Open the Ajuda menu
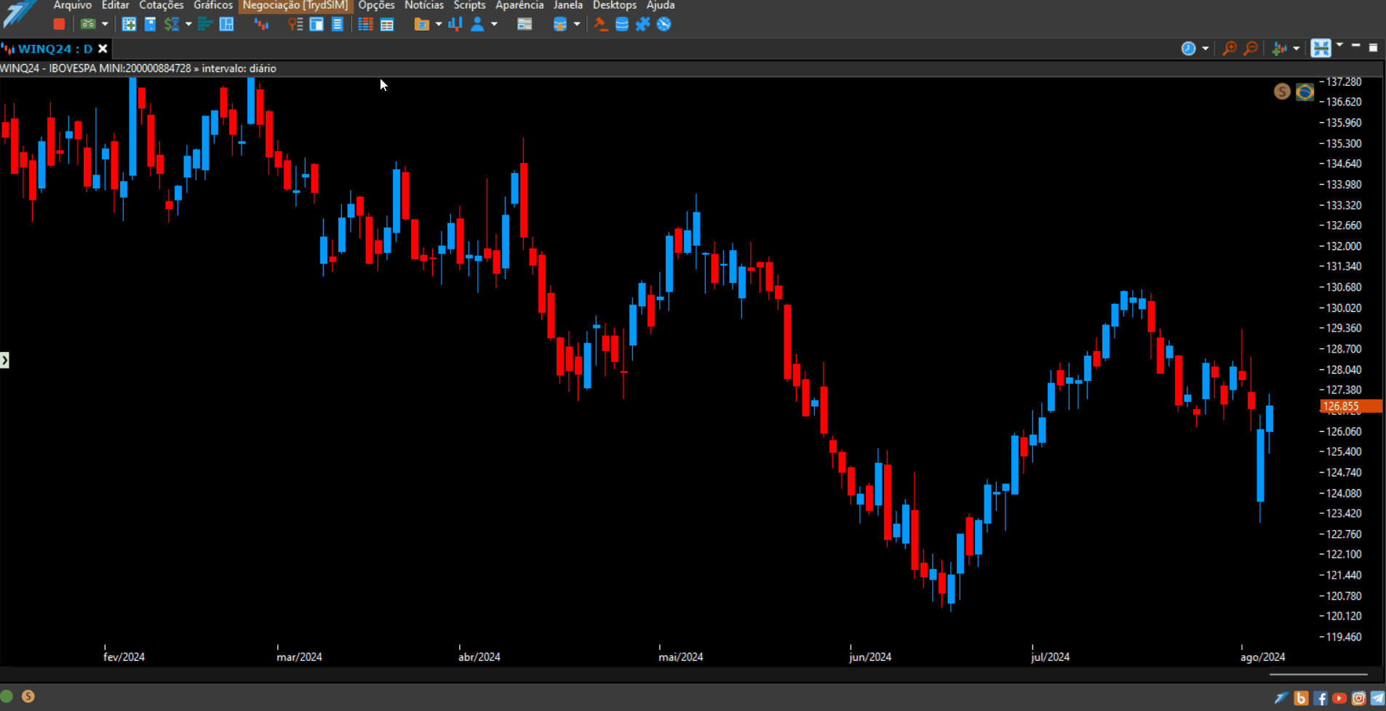The image size is (1386, 711). tap(661, 5)
